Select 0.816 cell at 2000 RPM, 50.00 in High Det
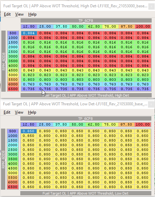Viewport: 155px width, 197px height. point(78,47)
